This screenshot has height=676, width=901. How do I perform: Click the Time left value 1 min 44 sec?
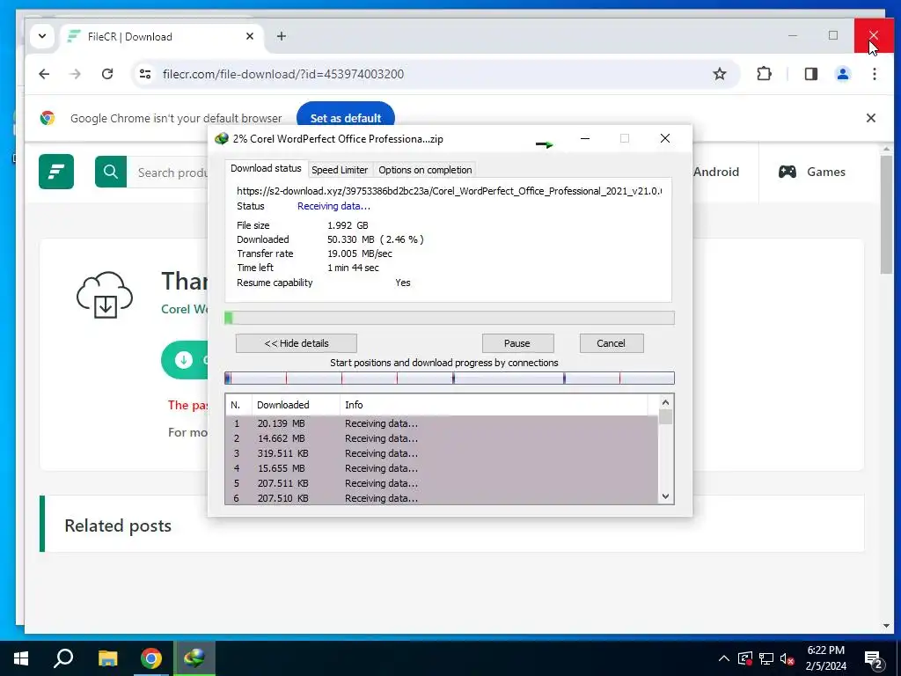click(353, 268)
